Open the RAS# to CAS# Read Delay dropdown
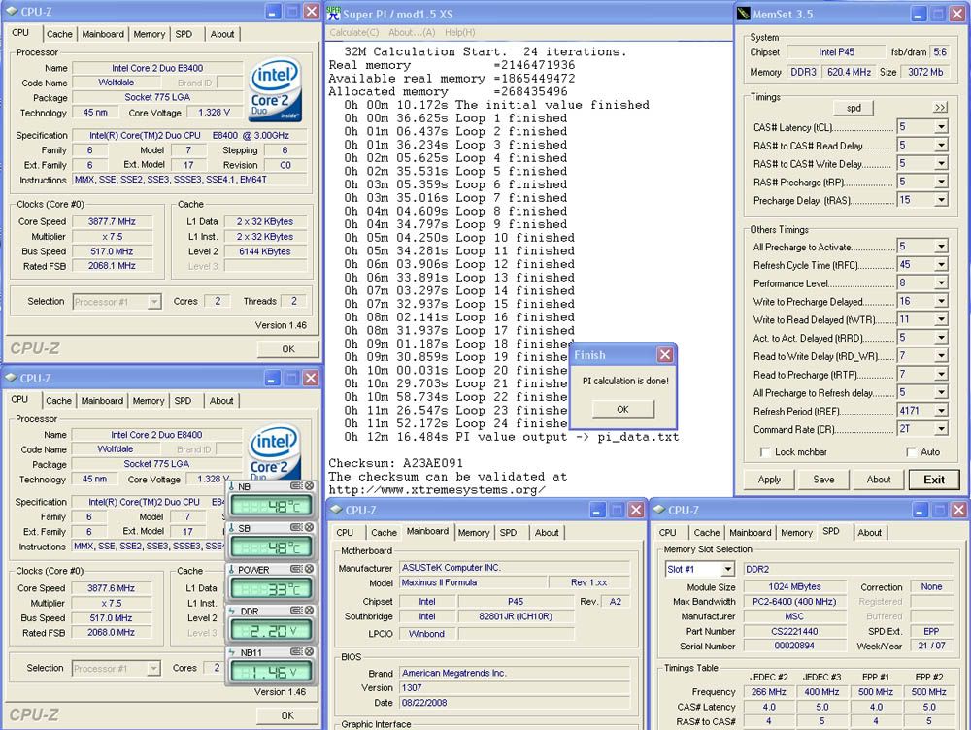This screenshot has height=730, width=971. (x=941, y=145)
